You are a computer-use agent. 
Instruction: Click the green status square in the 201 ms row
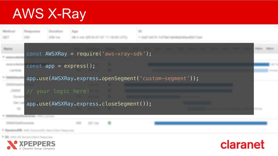(109, 123)
